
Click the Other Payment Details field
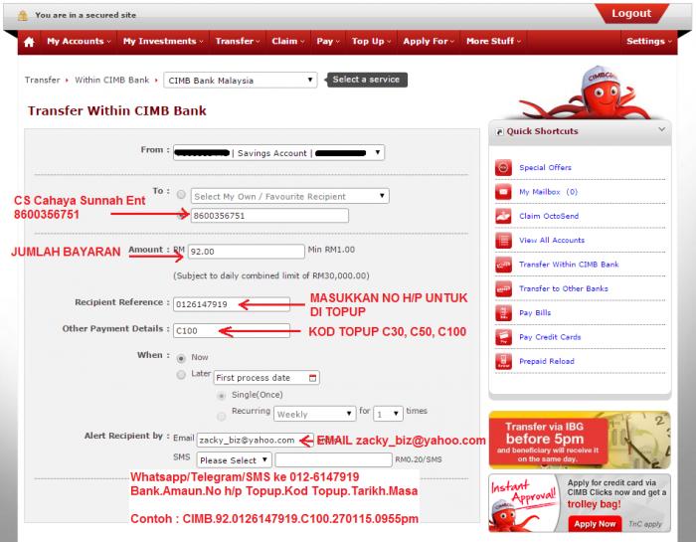pos(232,331)
